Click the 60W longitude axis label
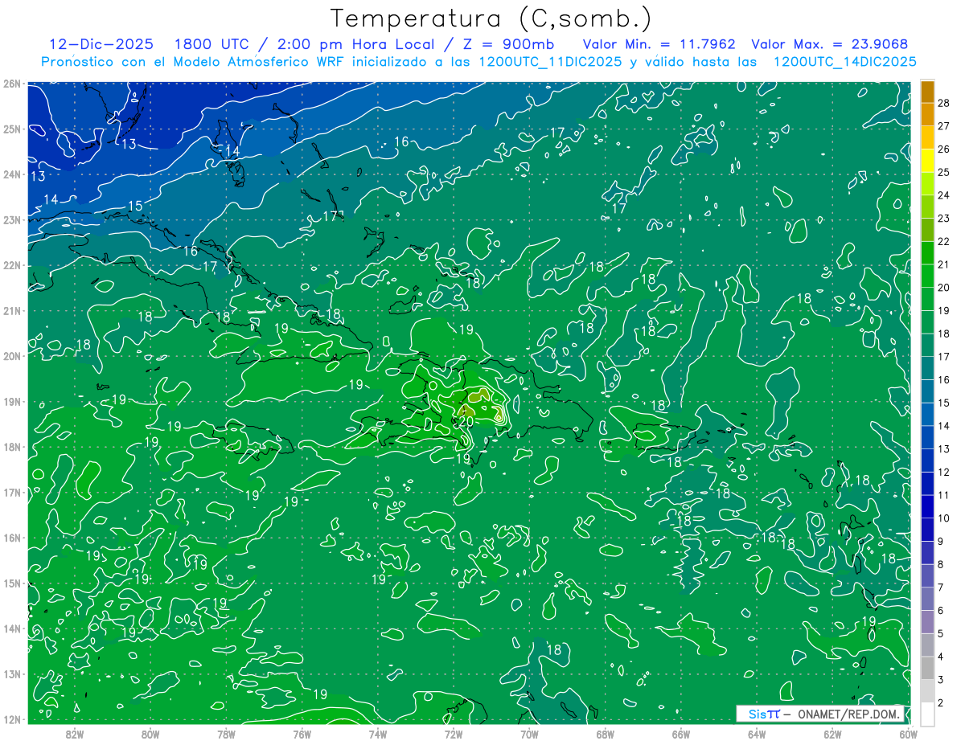965x745 pixels. (908, 733)
